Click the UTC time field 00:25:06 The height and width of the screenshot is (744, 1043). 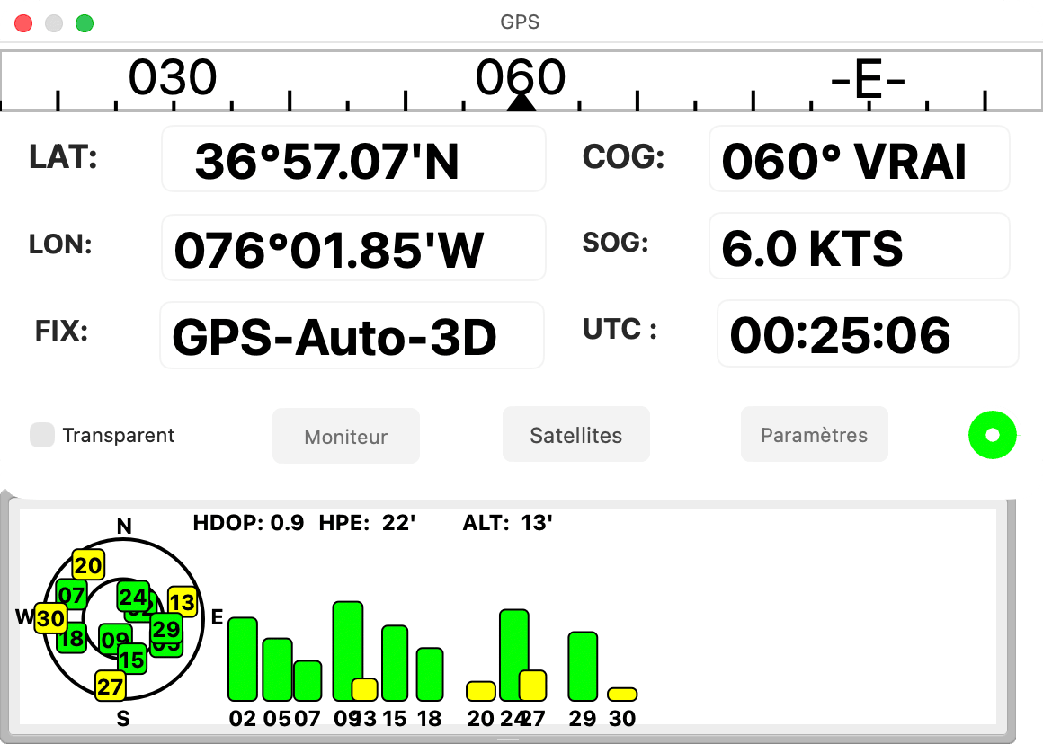(868, 333)
